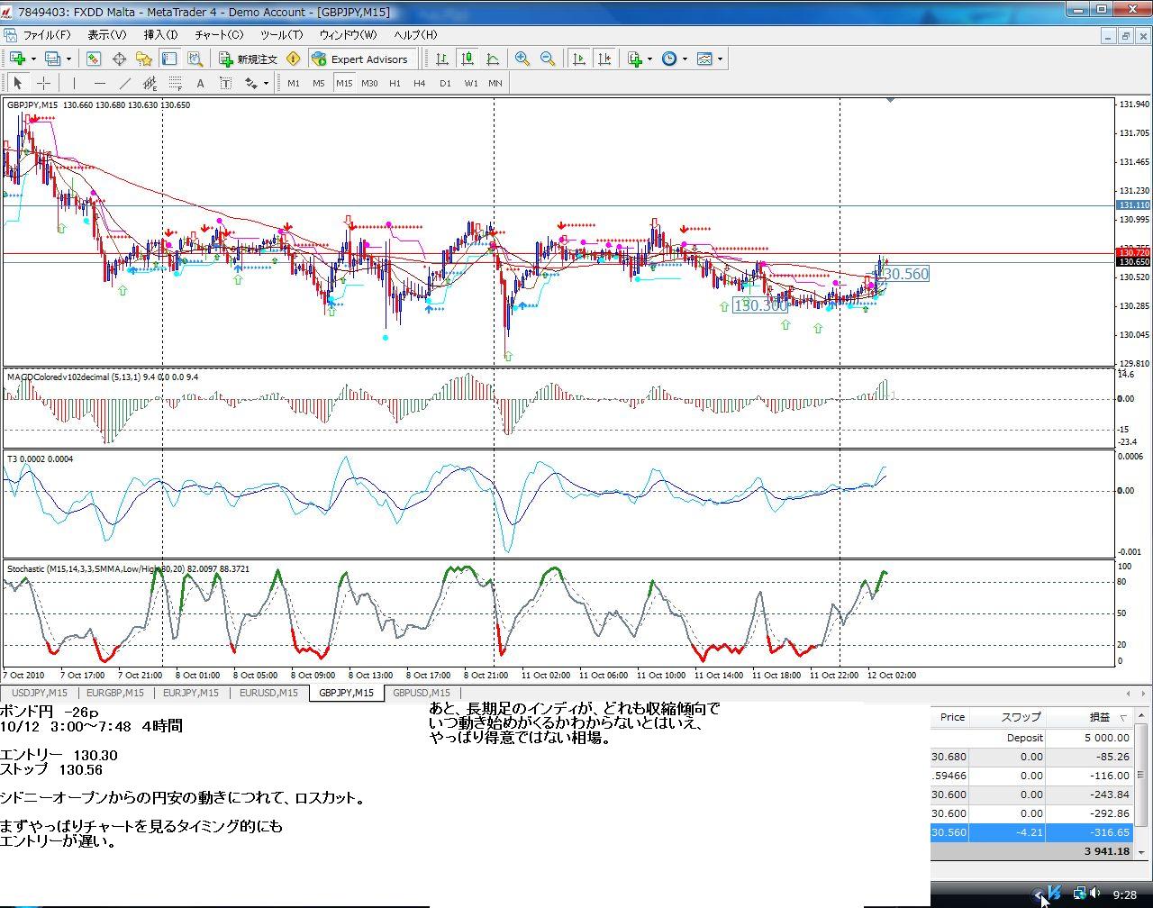Expand the new chart dropdown arrow

coord(33,59)
